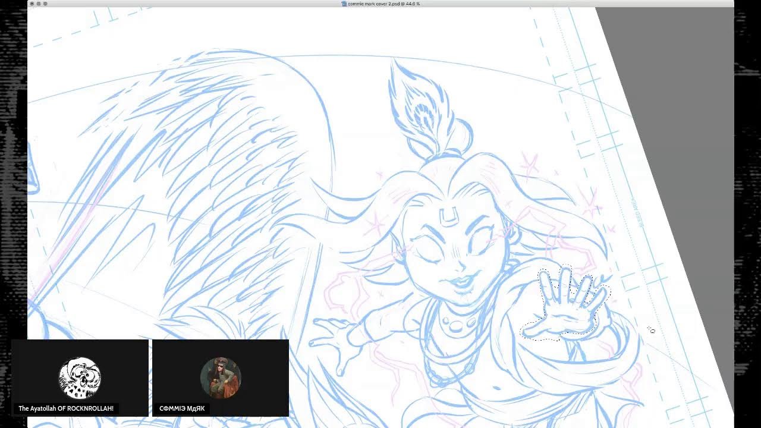Click the zoom percentage '44.6 %' in the title
Screen dimensions: 761x428
pos(411,4)
